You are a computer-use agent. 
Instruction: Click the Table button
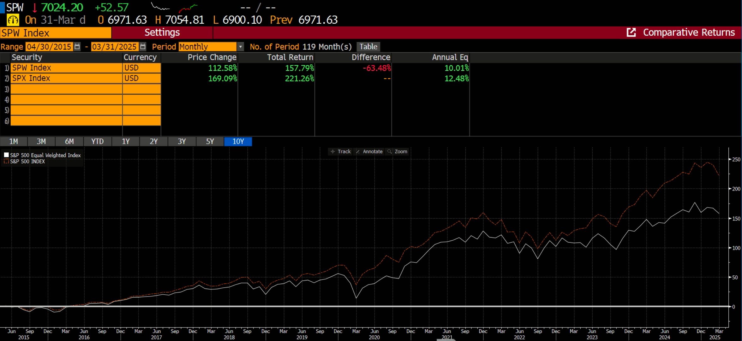tap(368, 47)
